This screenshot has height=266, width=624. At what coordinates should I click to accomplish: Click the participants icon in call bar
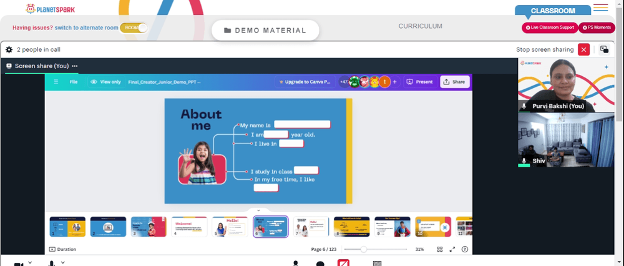coord(296,264)
